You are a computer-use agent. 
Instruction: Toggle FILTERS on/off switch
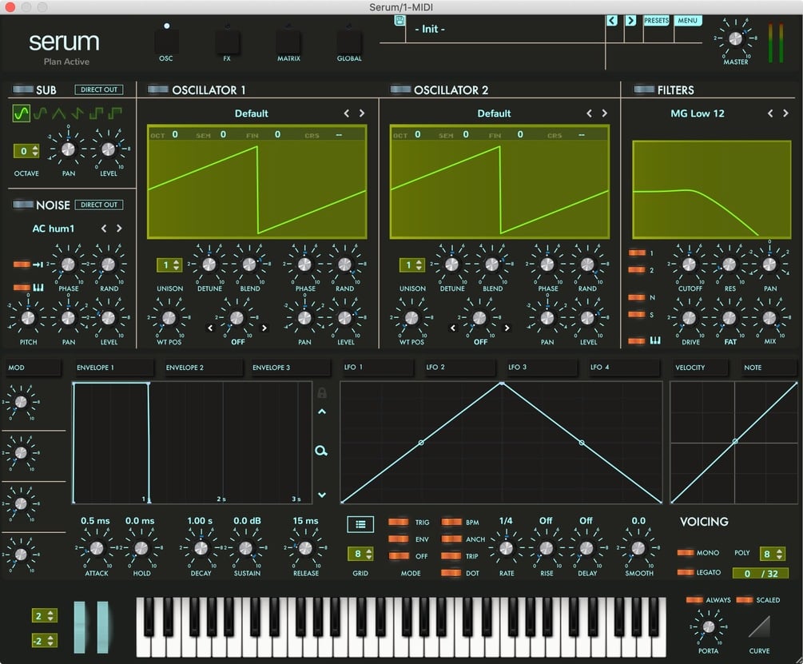tap(644, 89)
